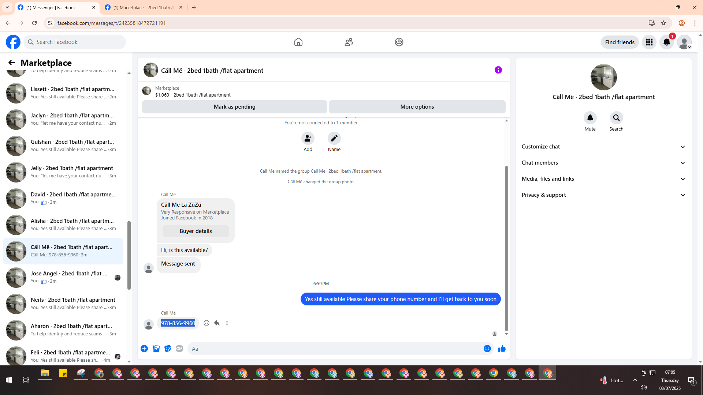
Task: React to the phone number message
Action: point(207,323)
